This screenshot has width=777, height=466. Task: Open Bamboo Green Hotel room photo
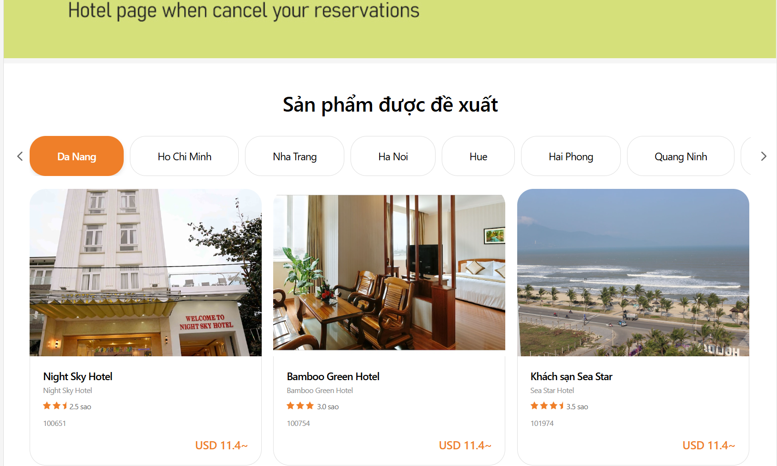pyautogui.click(x=389, y=272)
